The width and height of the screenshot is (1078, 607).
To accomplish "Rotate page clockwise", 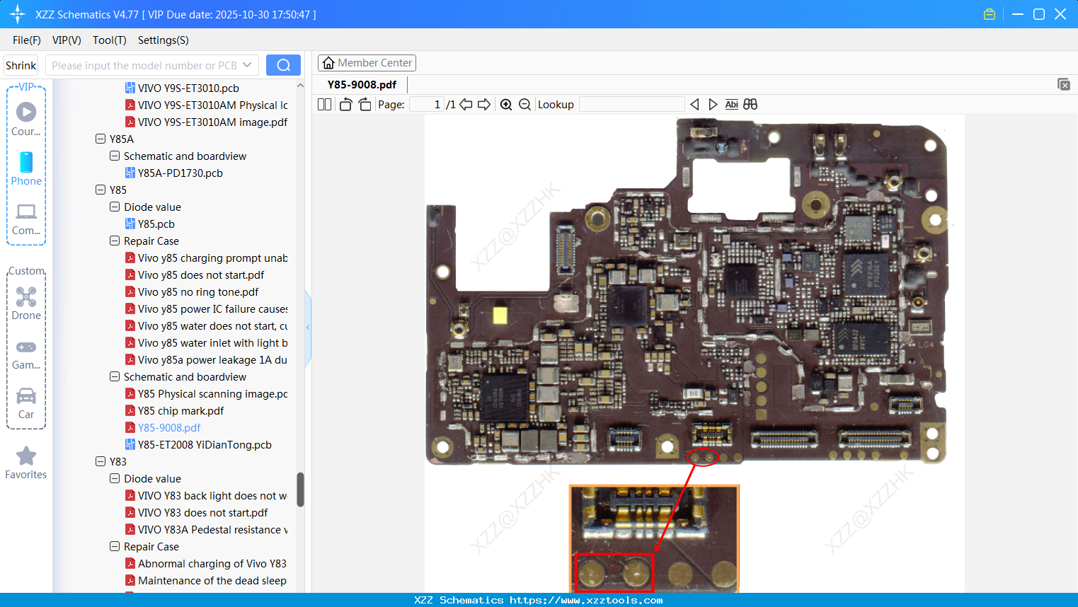I will [365, 104].
